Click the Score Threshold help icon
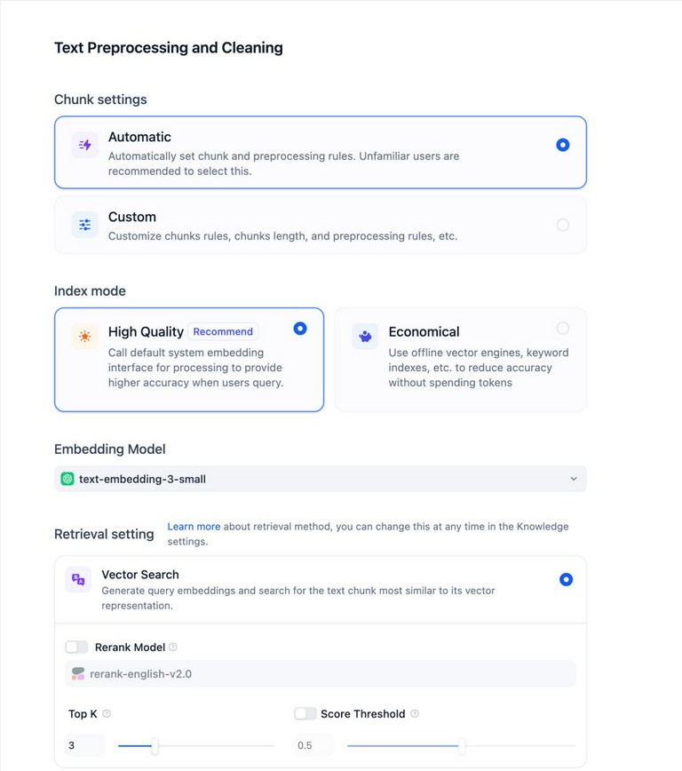Viewport: 682px width, 771px height. (x=415, y=713)
